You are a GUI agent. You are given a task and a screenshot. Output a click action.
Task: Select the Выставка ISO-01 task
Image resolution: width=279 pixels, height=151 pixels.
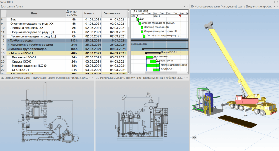click(64, 57)
